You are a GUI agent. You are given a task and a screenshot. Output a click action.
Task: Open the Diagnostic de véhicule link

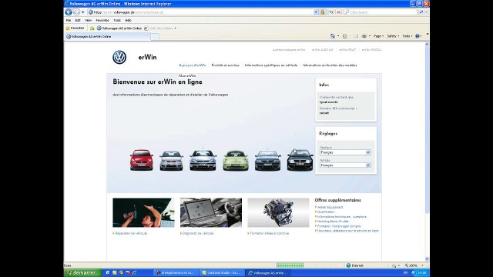tap(198, 233)
